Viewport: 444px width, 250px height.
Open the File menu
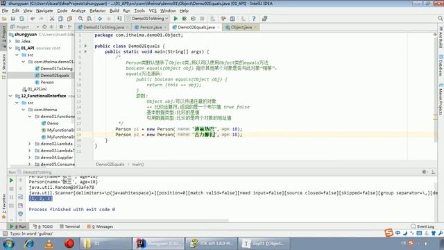pyautogui.click(x=5, y=11)
